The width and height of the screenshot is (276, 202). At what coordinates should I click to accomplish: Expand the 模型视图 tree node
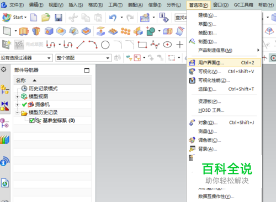(x=17, y=96)
